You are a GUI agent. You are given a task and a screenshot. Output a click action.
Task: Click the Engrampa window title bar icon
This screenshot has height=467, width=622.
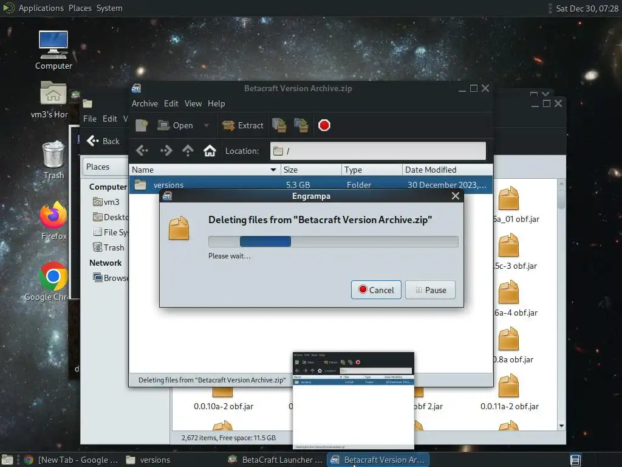[x=137, y=88]
